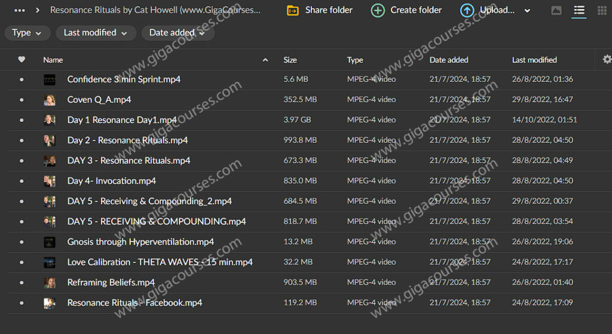
Task: Open the Type filter dropdown
Action: tap(27, 33)
